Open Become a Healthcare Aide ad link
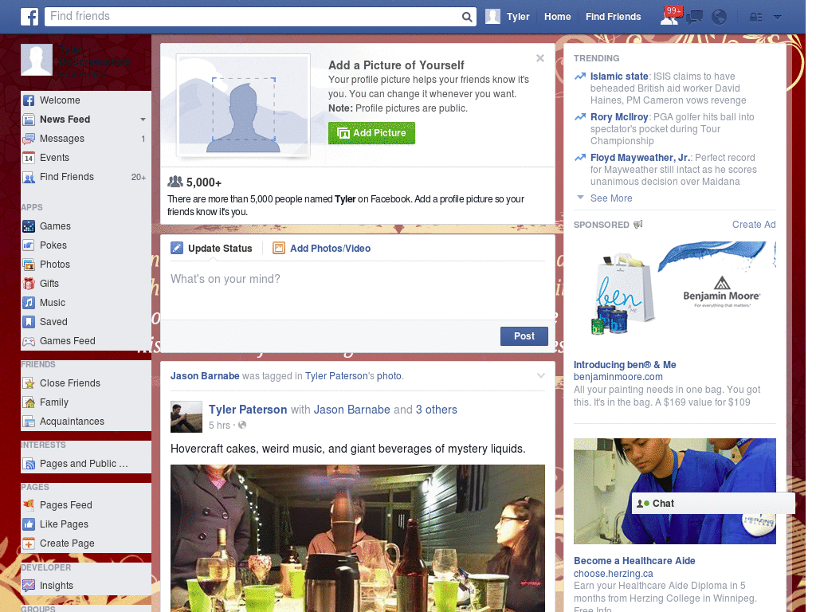 (x=634, y=561)
